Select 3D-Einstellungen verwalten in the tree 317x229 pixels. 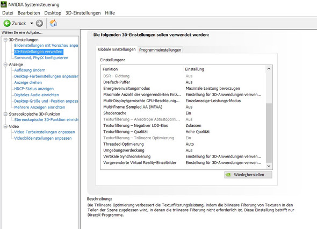(x=38, y=52)
